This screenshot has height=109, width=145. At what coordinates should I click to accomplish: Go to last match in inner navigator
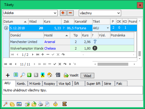point(38,54)
